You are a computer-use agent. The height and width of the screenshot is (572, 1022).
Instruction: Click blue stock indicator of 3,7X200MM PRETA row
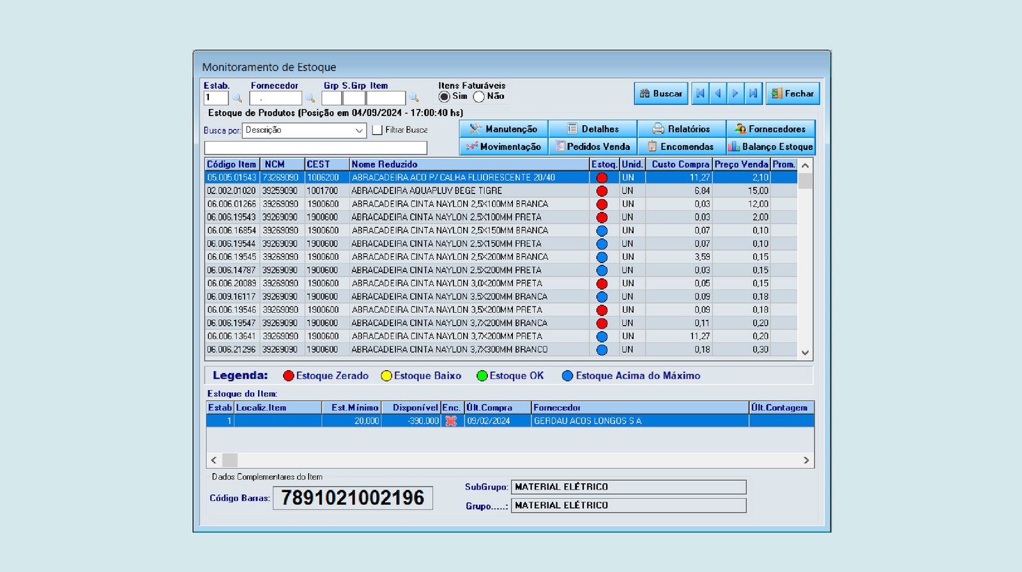coord(602,336)
